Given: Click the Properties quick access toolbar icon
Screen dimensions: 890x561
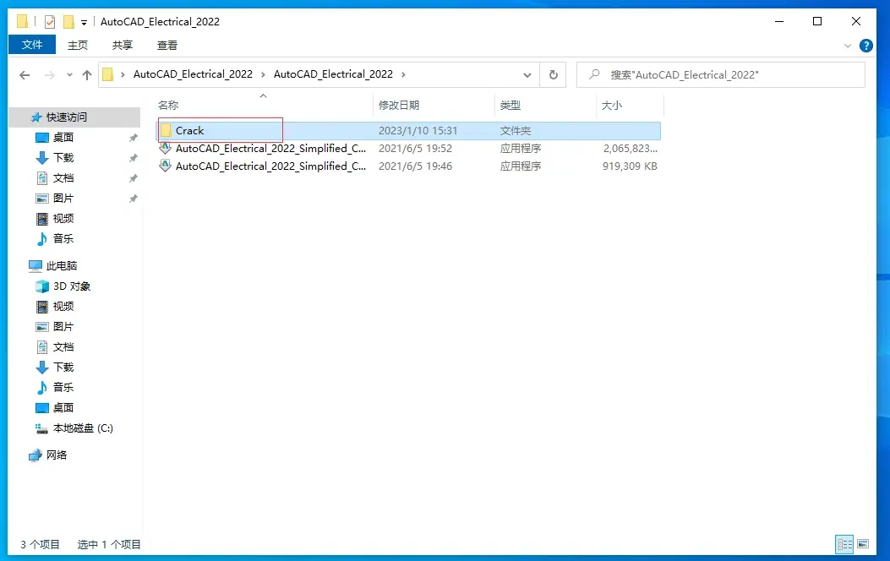Looking at the screenshot, I should click(50, 22).
